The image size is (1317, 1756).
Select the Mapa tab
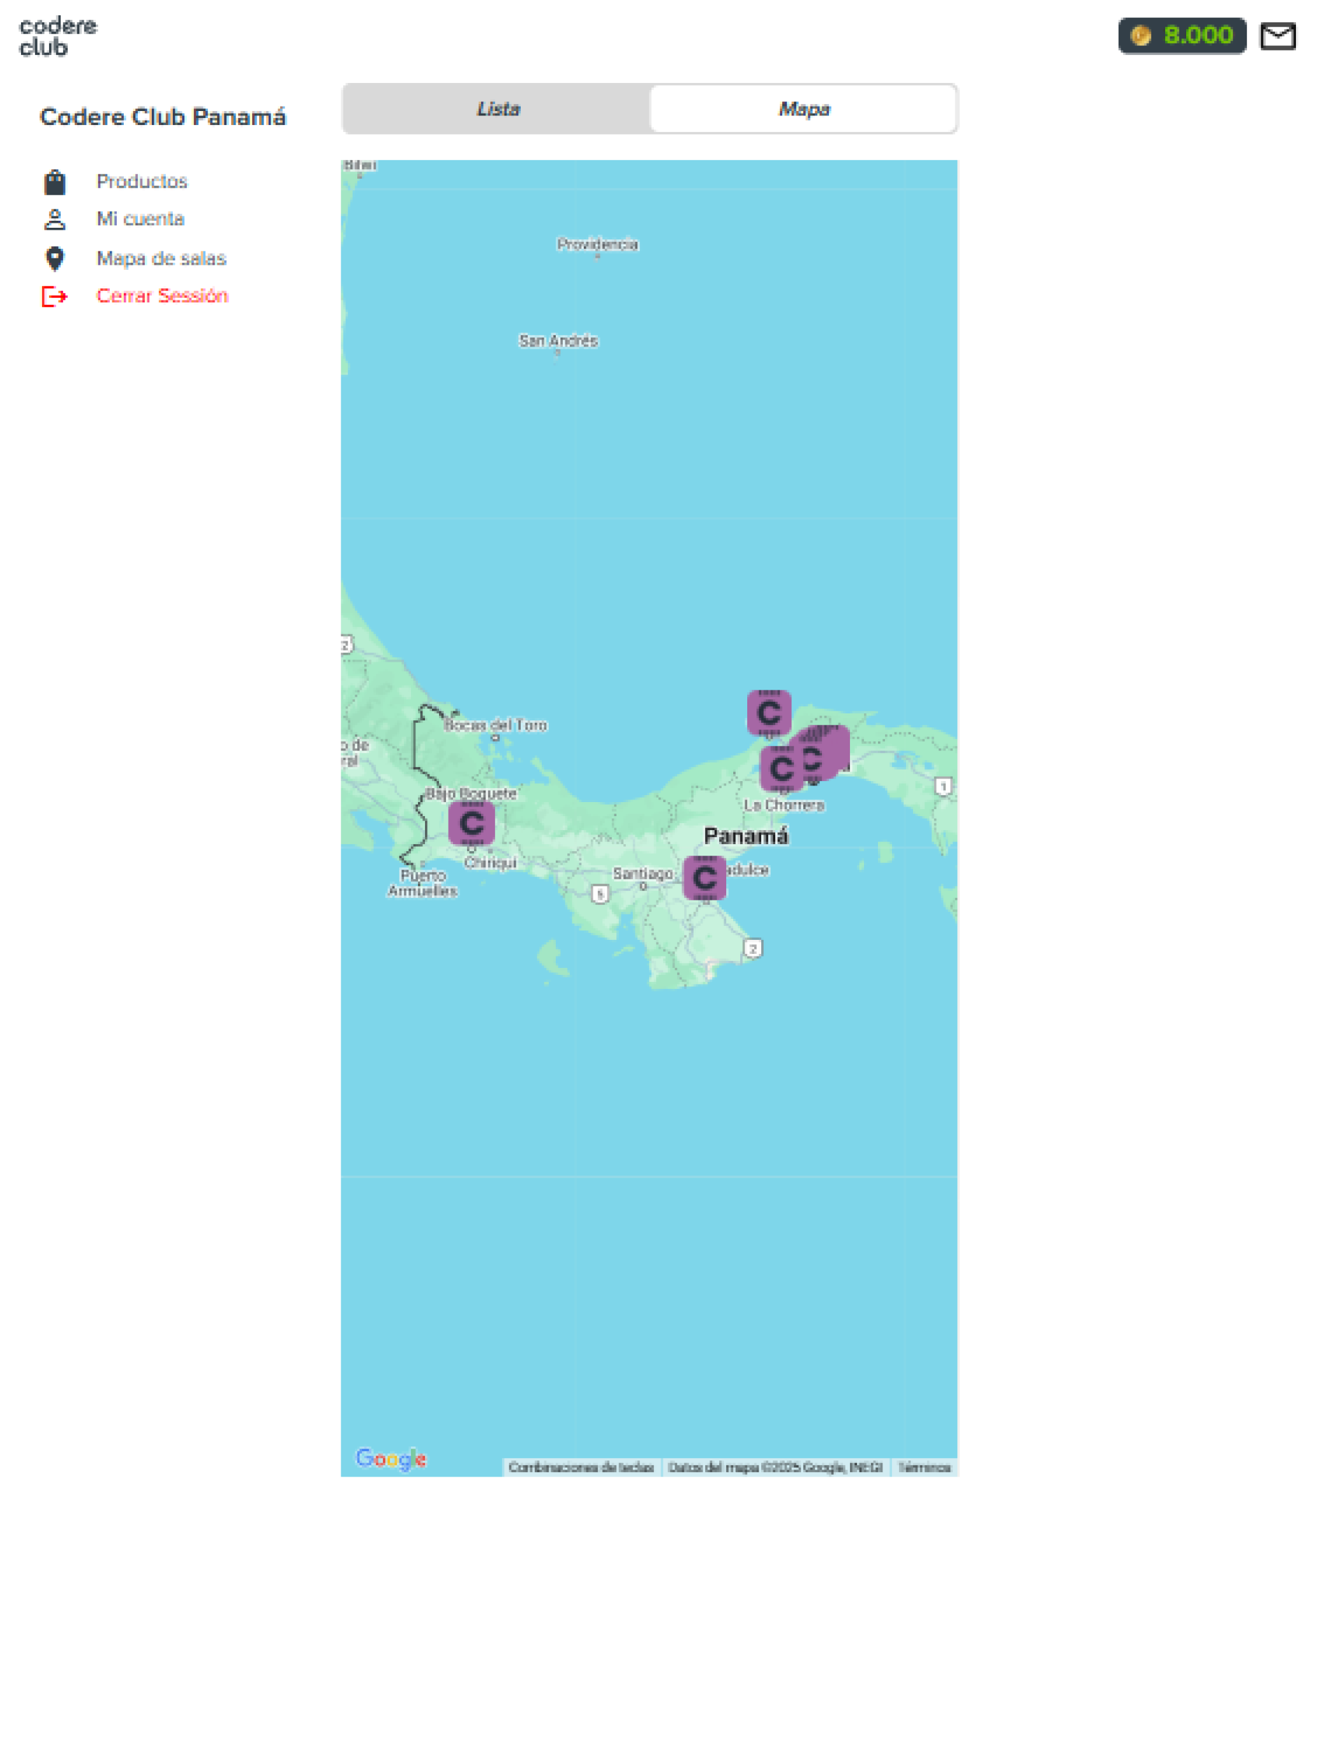pyautogui.click(x=803, y=108)
